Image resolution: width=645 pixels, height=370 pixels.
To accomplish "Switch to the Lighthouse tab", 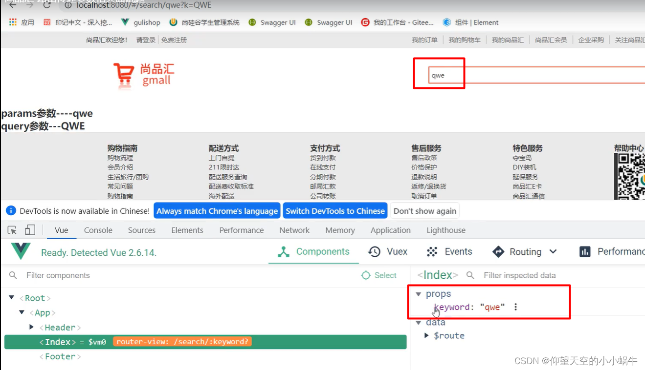I will tap(446, 230).
